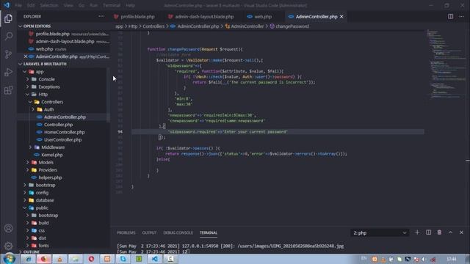The image size is (470, 264).
Task: Open UserController.php in file tree
Action: [x=62, y=140]
